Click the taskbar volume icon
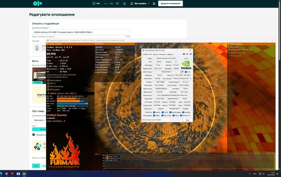 [264, 174]
